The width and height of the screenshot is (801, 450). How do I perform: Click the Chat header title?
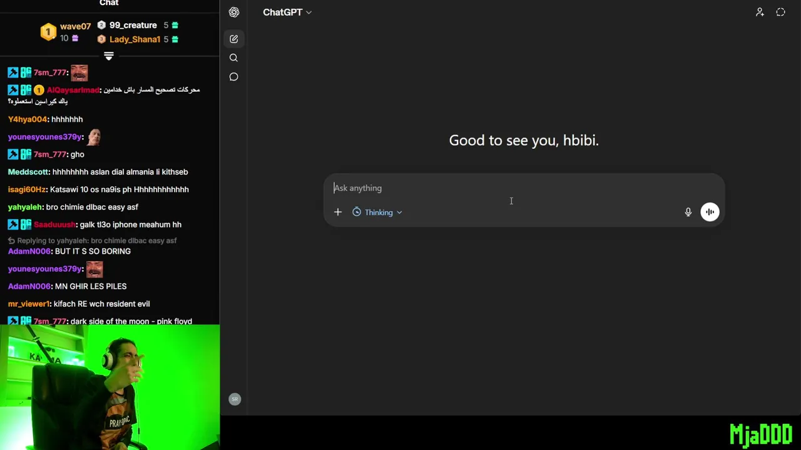(x=109, y=3)
